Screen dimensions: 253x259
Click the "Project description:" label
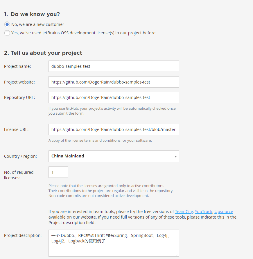23,235
